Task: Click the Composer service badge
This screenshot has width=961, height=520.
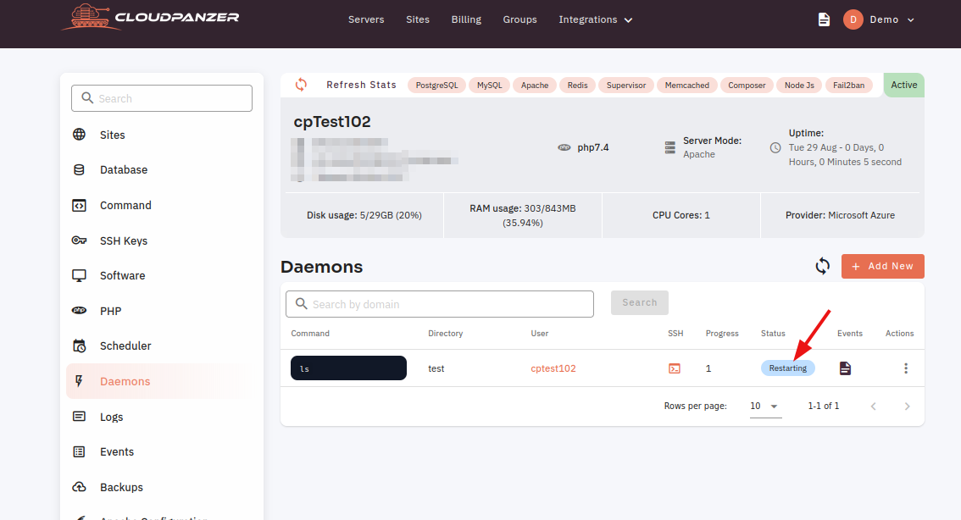Action: coord(747,86)
